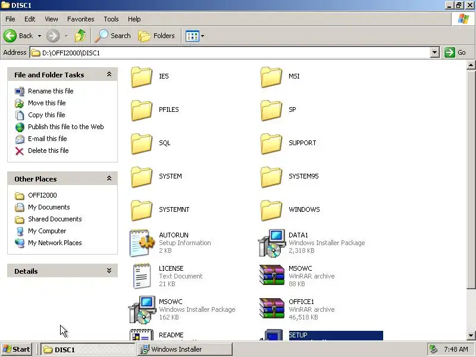Select the highlighted SETUP file name

click(298, 335)
